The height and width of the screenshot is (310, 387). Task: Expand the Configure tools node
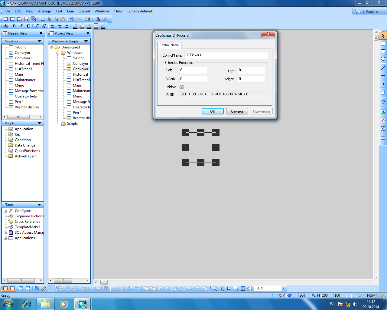click(5, 211)
